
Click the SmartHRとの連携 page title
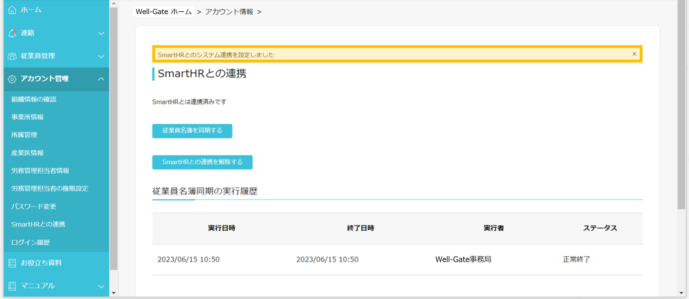pyautogui.click(x=202, y=74)
